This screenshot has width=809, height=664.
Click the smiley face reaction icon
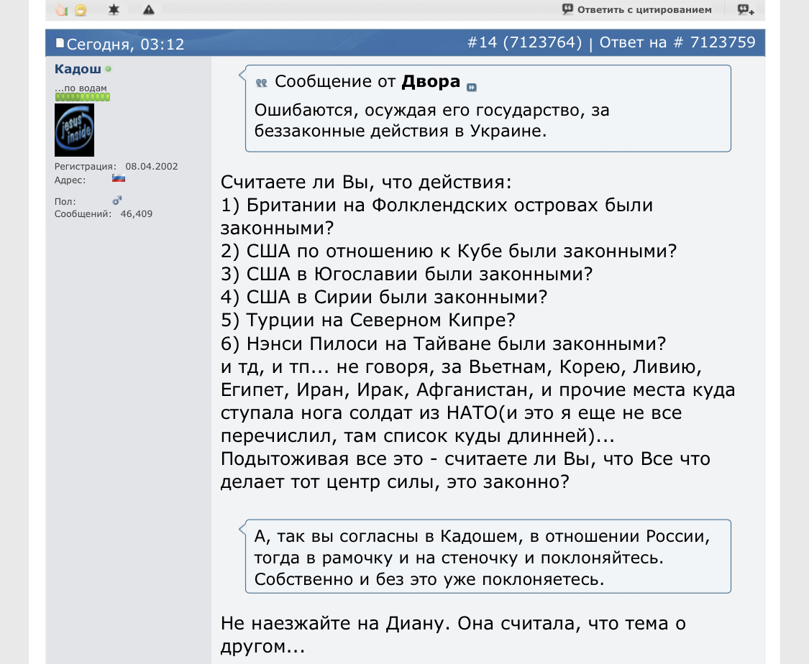(x=81, y=9)
